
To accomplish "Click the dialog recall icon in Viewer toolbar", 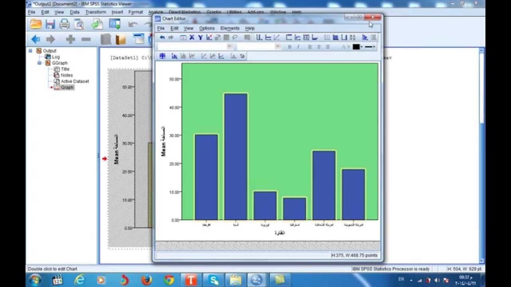I will (x=115, y=24).
